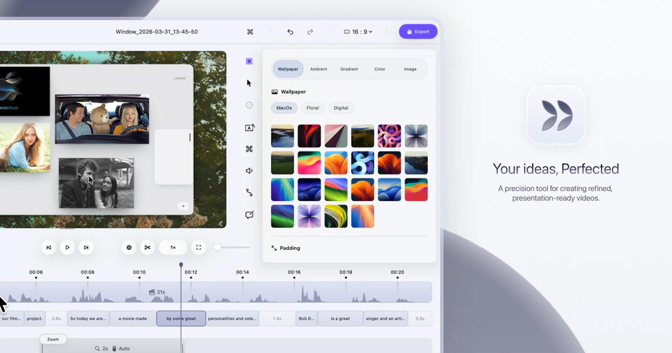Image resolution: width=672 pixels, height=353 pixels.
Task: Click the 21s clip icon on audio track
Action: 152,292
